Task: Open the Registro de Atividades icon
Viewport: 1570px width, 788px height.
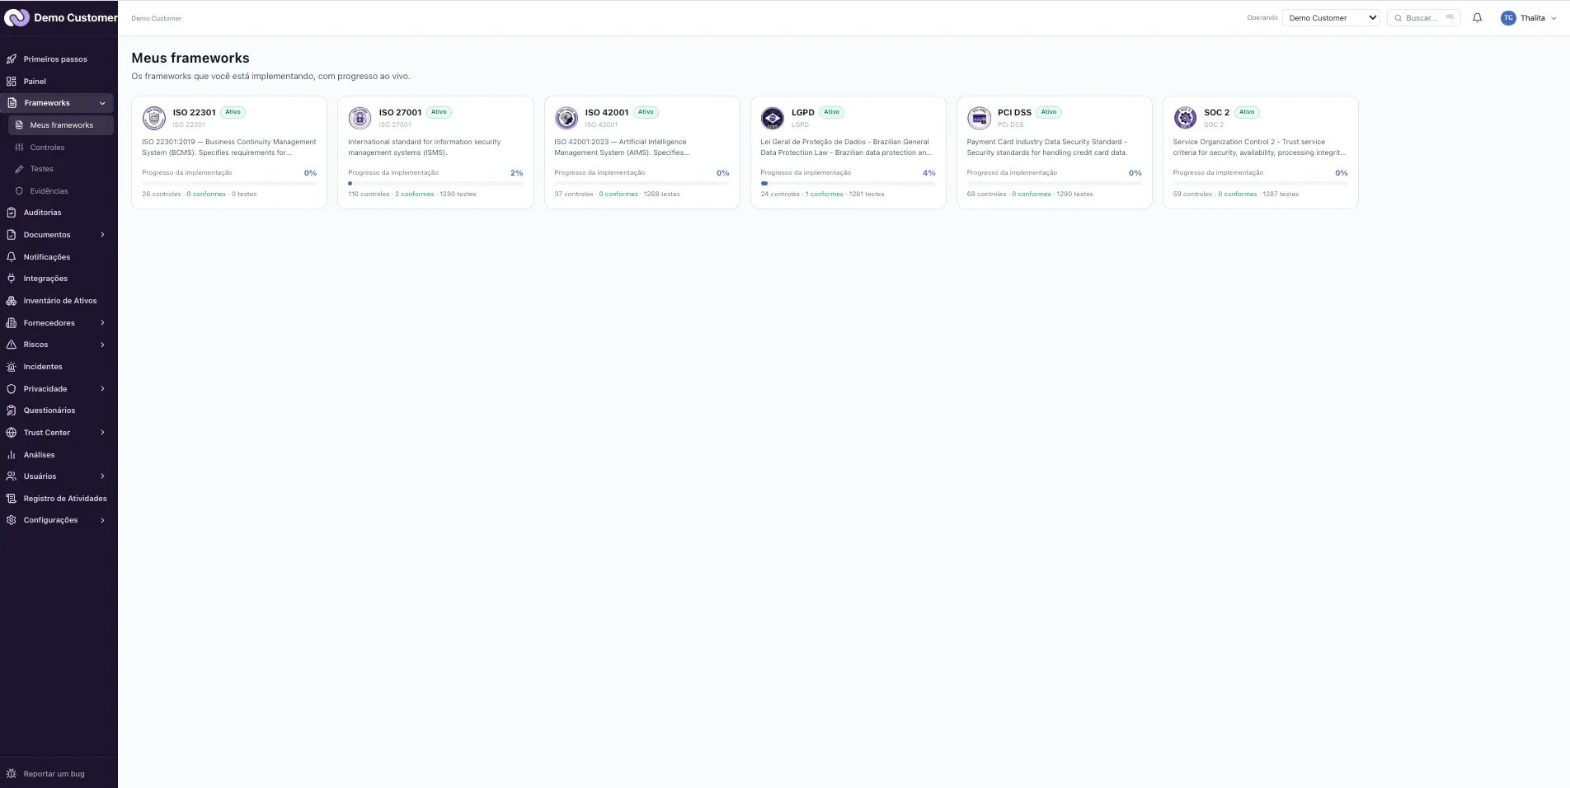Action: tap(12, 499)
